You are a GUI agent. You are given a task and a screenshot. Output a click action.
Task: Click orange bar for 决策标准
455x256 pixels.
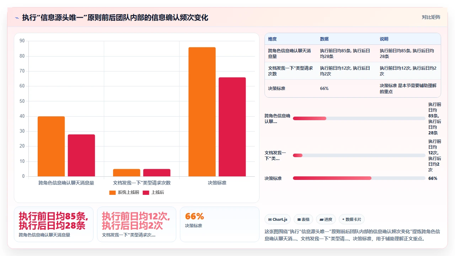[x=202, y=112]
